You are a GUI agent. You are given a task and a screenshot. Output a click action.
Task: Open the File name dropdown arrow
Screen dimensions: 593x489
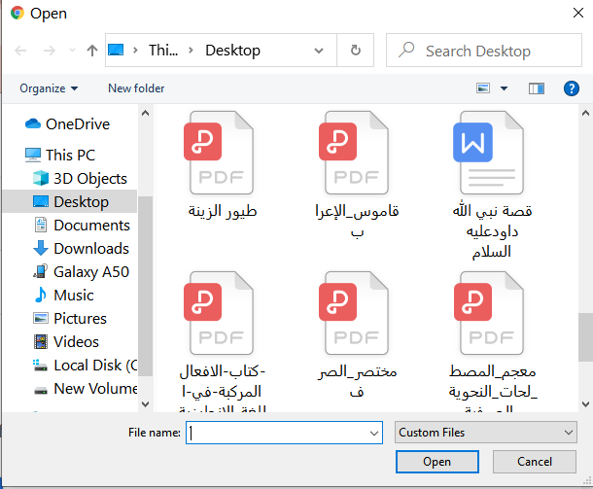click(374, 433)
